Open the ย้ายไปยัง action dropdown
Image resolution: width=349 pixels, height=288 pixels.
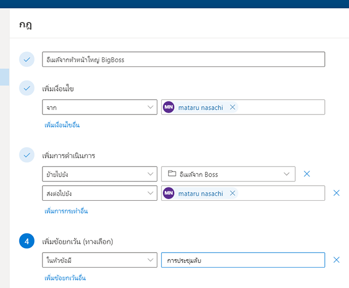click(x=100, y=174)
